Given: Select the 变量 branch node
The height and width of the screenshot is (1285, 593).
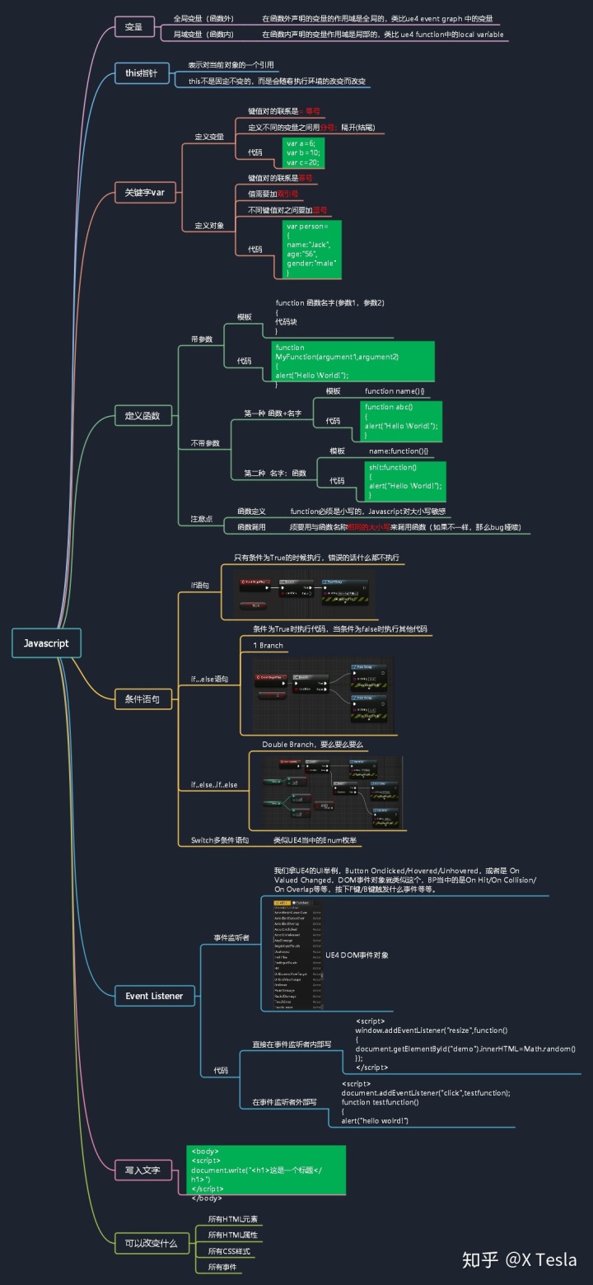Looking at the screenshot, I should point(134,27).
